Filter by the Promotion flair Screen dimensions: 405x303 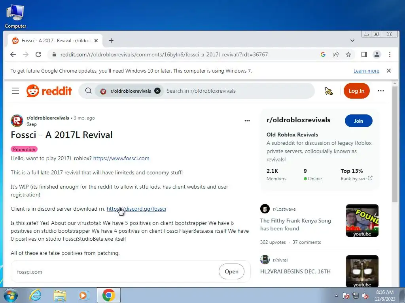(24, 150)
